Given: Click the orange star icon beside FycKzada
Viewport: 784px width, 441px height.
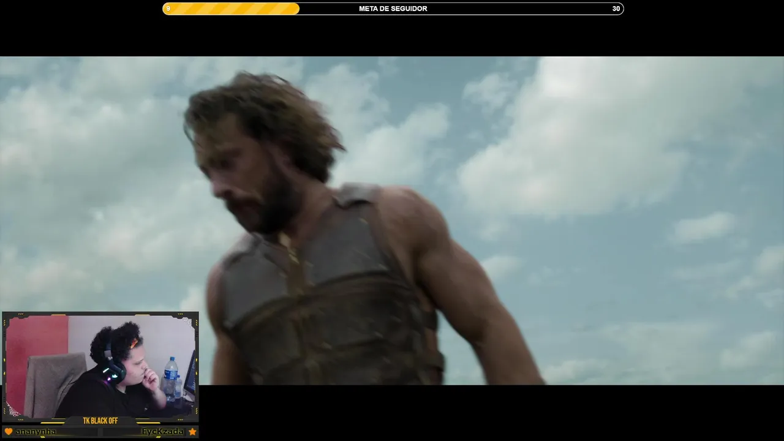Looking at the screenshot, I should coord(192,432).
